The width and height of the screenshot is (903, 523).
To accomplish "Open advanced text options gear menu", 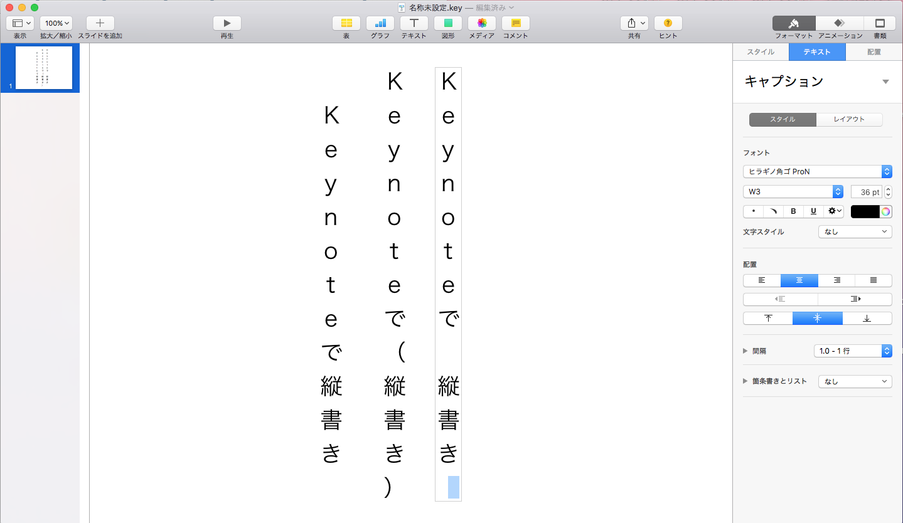I will tap(834, 211).
